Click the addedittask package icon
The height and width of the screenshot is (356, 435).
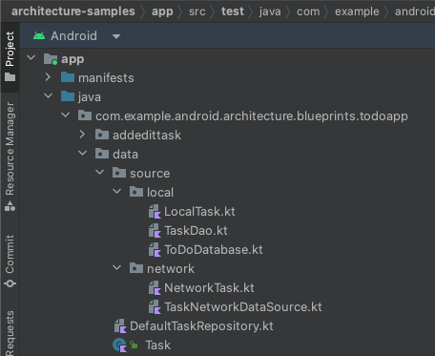click(x=102, y=135)
